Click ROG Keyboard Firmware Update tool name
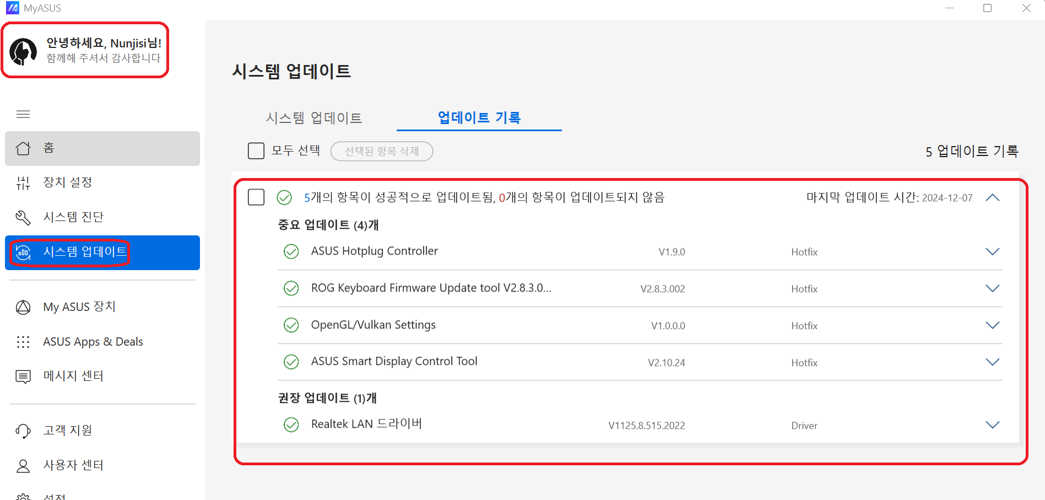The image size is (1045, 500). (431, 288)
